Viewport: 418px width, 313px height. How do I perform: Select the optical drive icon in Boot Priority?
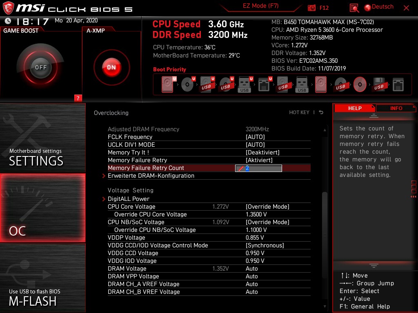pos(187,84)
